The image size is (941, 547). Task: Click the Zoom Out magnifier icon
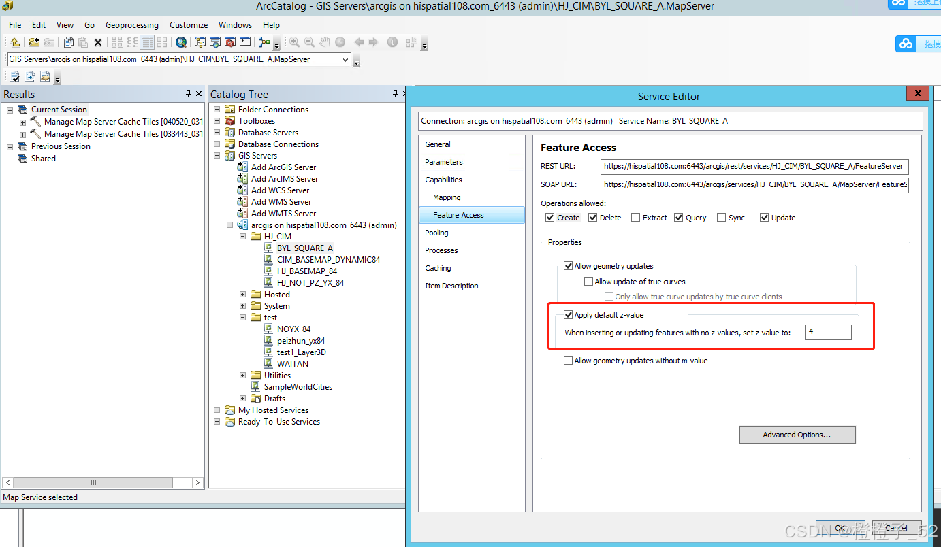coord(309,42)
